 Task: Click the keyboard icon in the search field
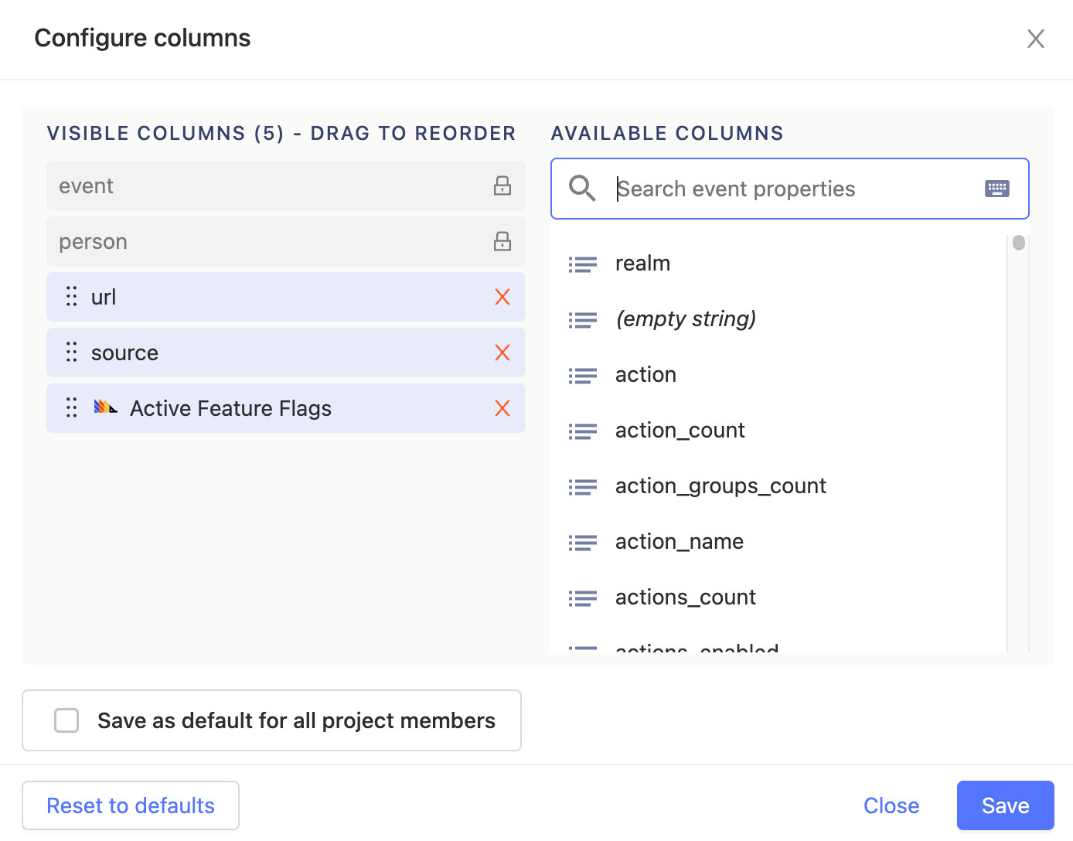pyautogui.click(x=996, y=188)
